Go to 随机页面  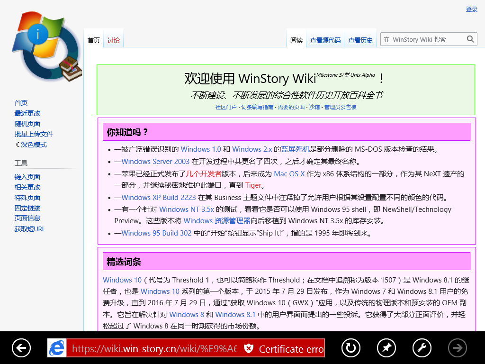pyautogui.click(x=27, y=124)
